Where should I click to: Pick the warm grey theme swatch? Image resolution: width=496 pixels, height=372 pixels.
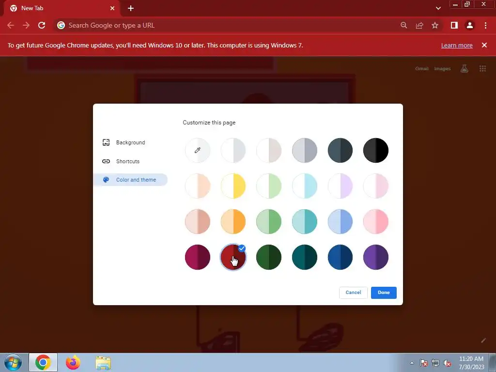269,150
